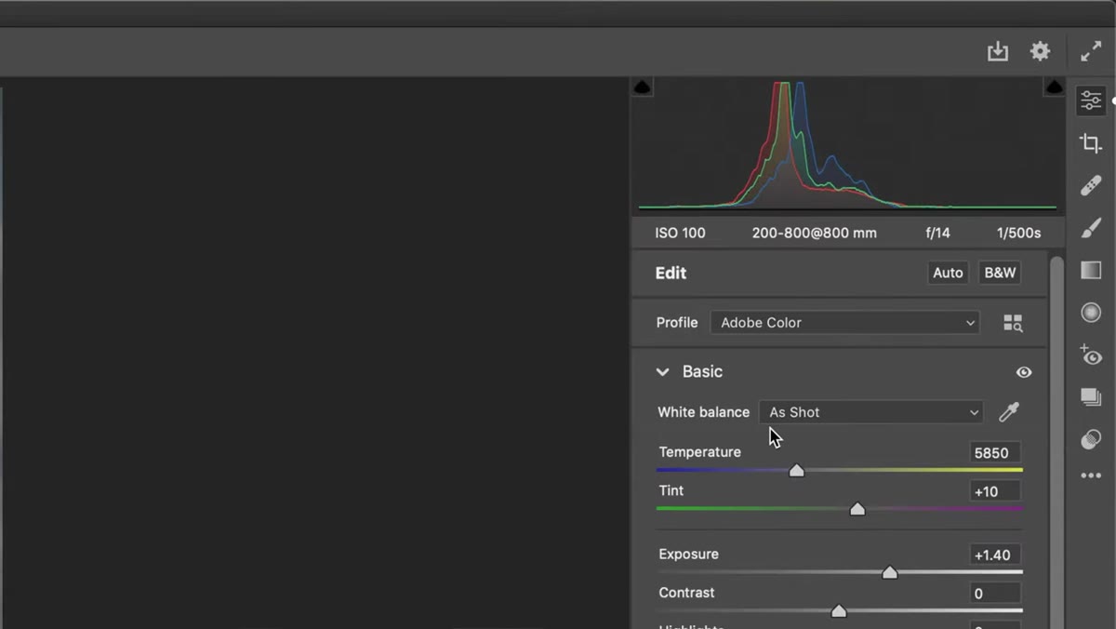Click the ISO 100 metadata text
The image size is (1116, 629).
tap(680, 234)
